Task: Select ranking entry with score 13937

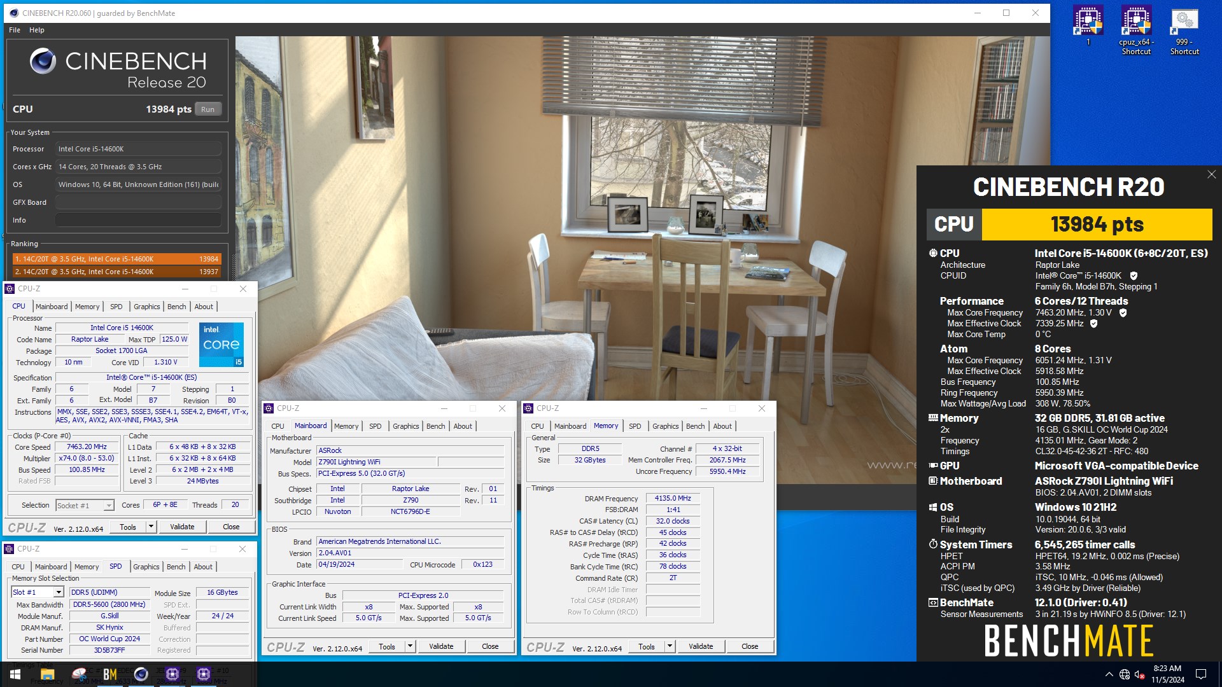Action: point(116,272)
